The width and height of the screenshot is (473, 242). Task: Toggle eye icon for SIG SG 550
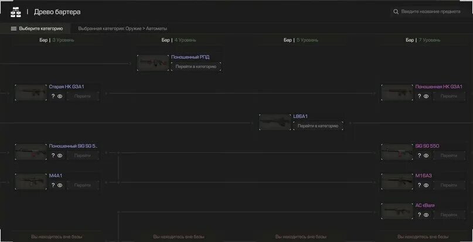426,156
